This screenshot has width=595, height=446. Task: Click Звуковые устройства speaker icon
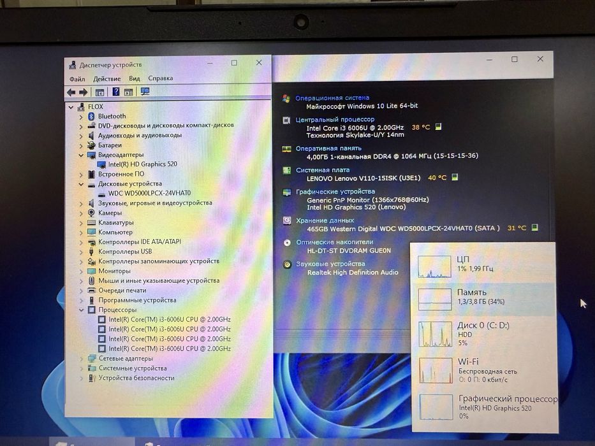click(x=287, y=264)
